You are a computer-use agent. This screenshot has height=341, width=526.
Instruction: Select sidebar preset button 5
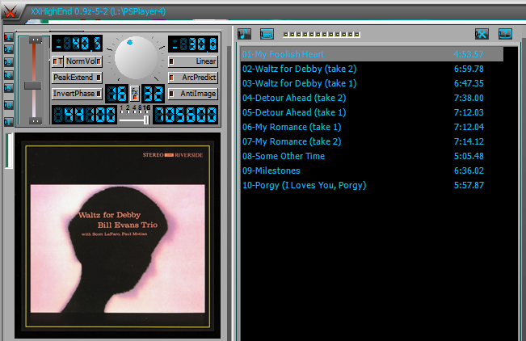(8, 88)
